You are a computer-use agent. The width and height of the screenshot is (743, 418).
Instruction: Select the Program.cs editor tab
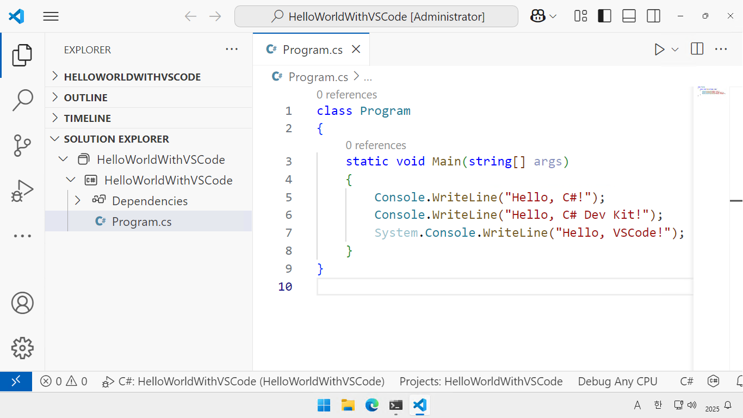[x=312, y=49]
